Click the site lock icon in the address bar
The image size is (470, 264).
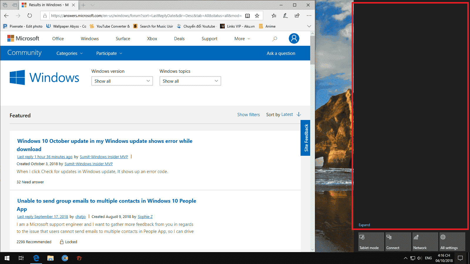pyautogui.click(x=45, y=16)
